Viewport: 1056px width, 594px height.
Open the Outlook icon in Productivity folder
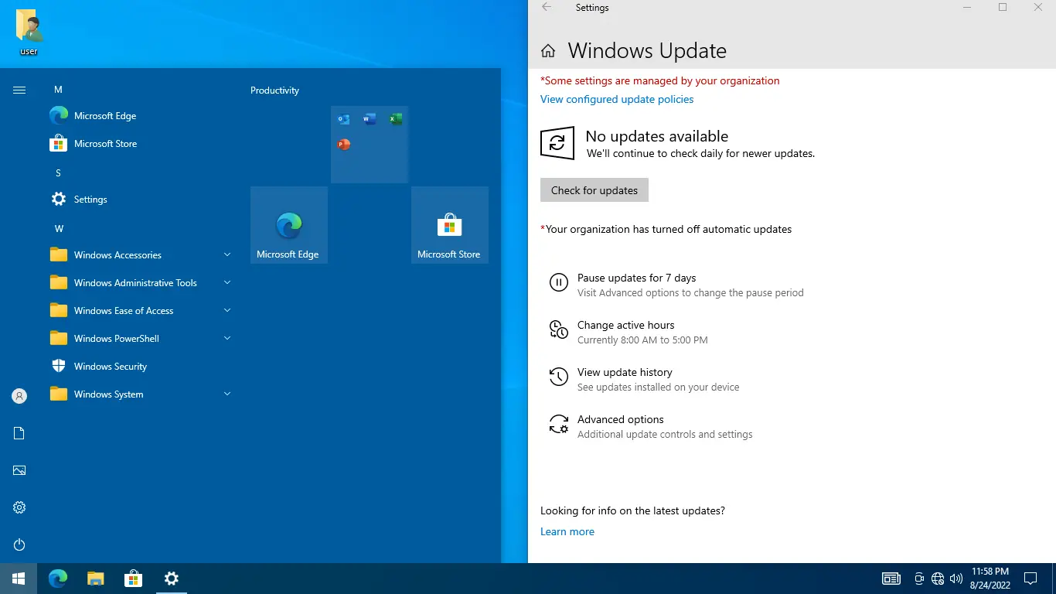(x=344, y=119)
